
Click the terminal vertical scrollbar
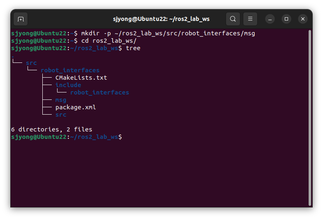coord(309,118)
